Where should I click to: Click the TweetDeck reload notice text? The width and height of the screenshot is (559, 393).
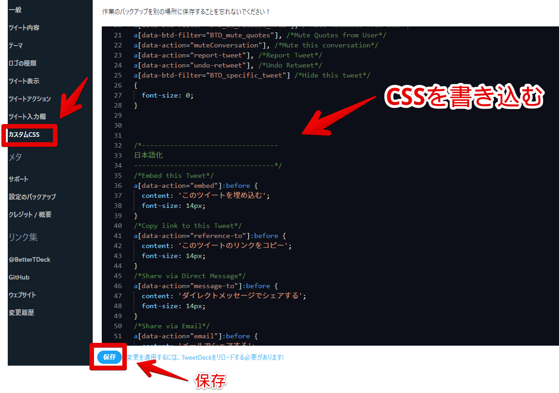205,357
